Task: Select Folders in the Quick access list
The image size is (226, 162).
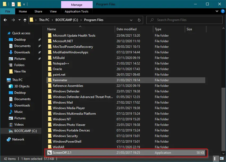Action: point(19,65)
